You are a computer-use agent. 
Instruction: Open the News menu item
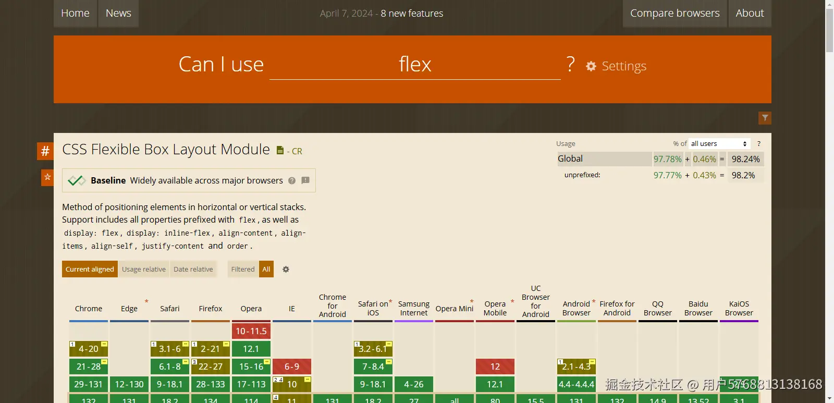coord(118,13)
